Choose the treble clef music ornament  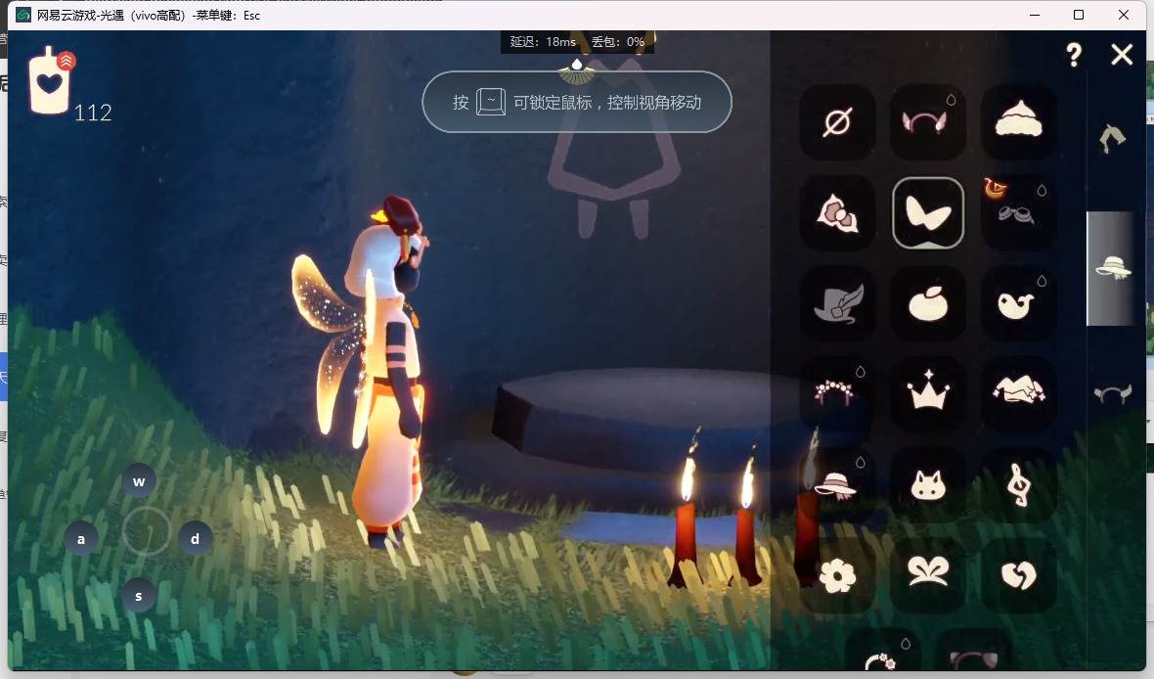pyautogui.click(x=1019, y=484)
